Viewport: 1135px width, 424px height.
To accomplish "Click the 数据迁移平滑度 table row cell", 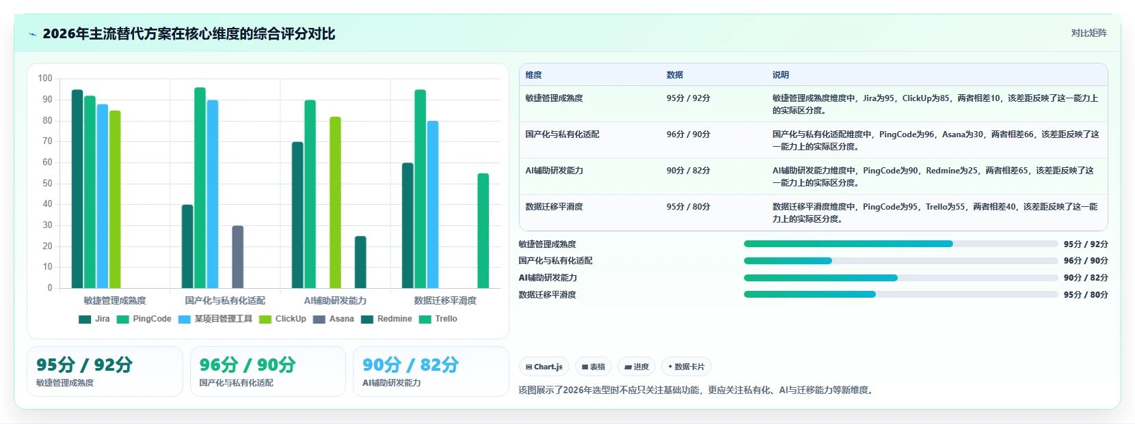I will coord(555,207).
